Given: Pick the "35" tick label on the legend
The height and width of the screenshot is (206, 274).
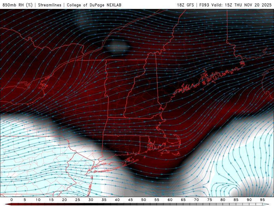Looking at the screenshot, I should tap(104, 200).
